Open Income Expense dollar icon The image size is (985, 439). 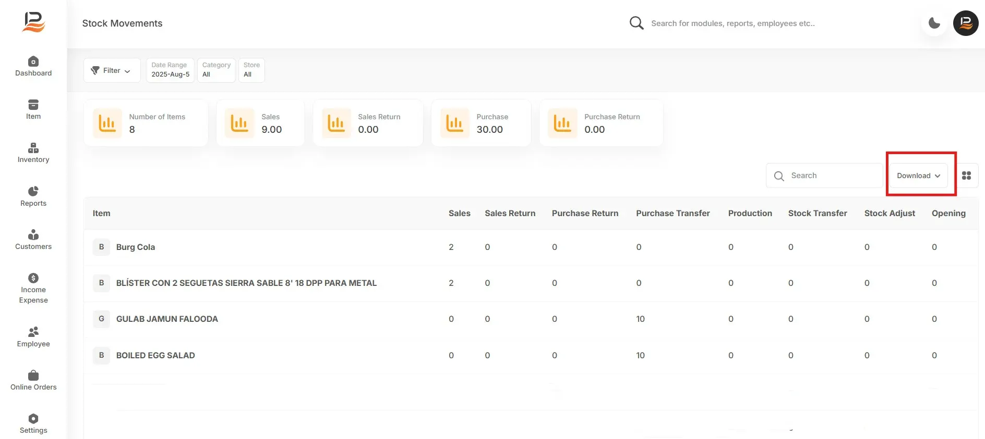33,278
